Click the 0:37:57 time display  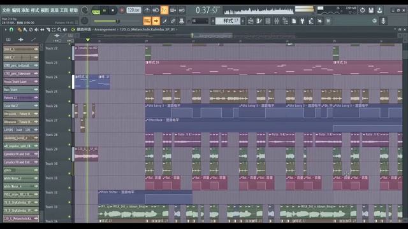point(207,10)
